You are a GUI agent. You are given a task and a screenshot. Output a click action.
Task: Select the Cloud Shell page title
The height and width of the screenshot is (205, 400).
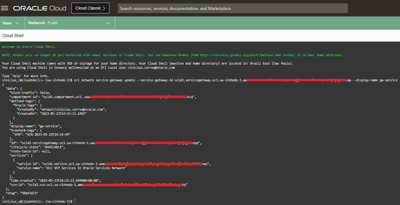13,35
